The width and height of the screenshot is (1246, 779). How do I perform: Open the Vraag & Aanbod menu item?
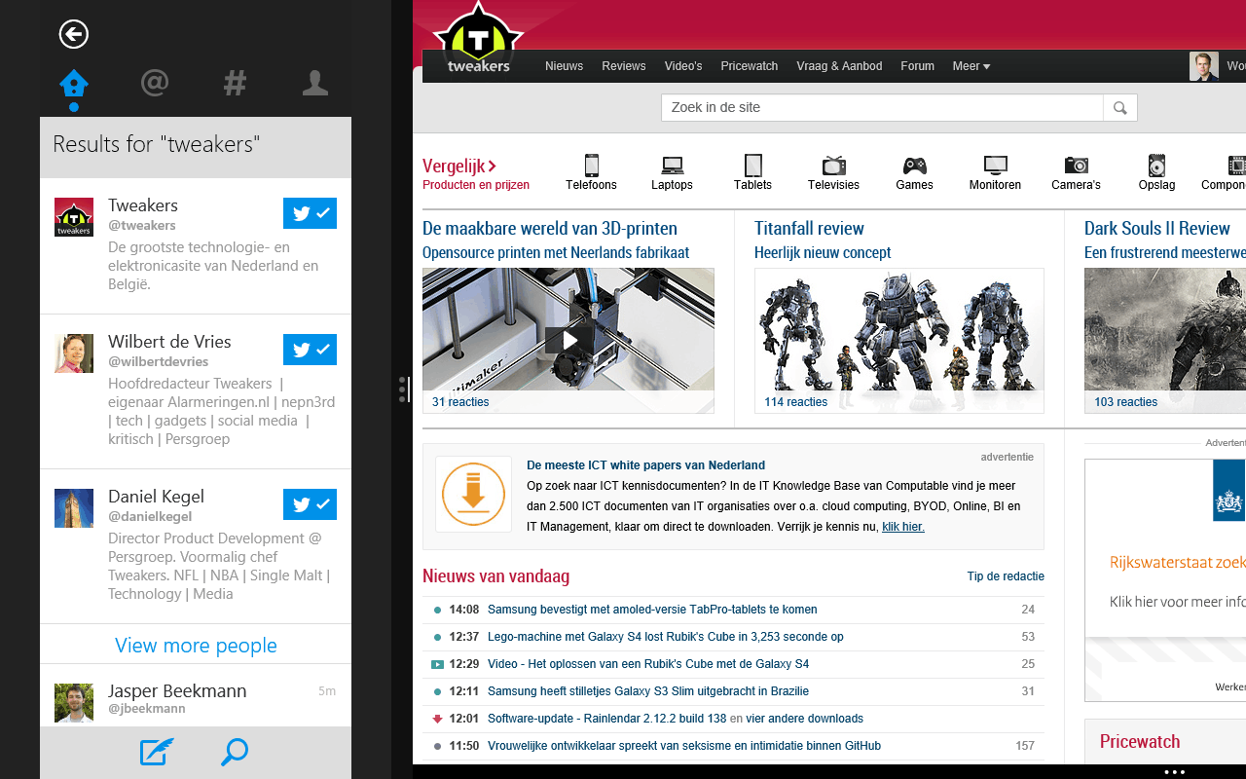coord(839,66)
